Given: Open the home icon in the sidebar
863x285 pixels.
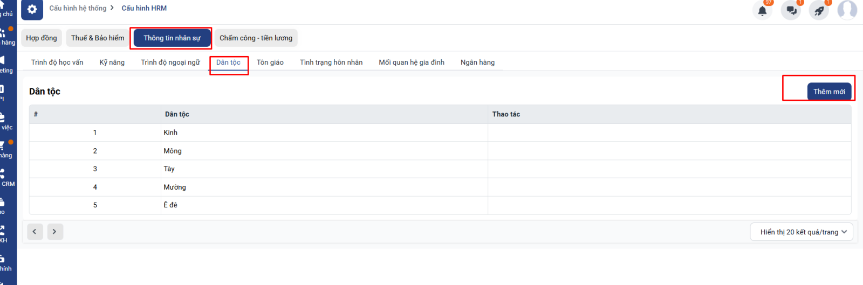Looking at the screenshot, I should [x=5, y=8].
